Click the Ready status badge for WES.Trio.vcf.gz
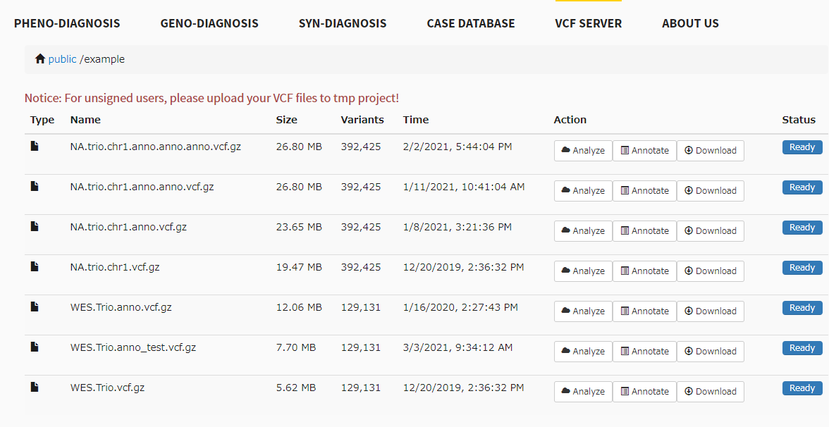This screenshot has height=427, width=829. pyautogui.click(x=802, y=388)
